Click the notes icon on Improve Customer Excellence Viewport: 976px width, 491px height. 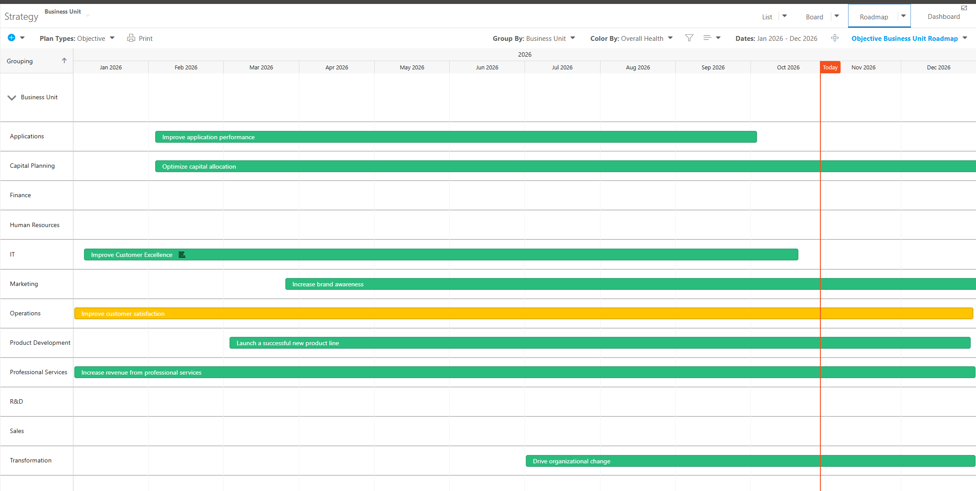click(x=182, y=255)
